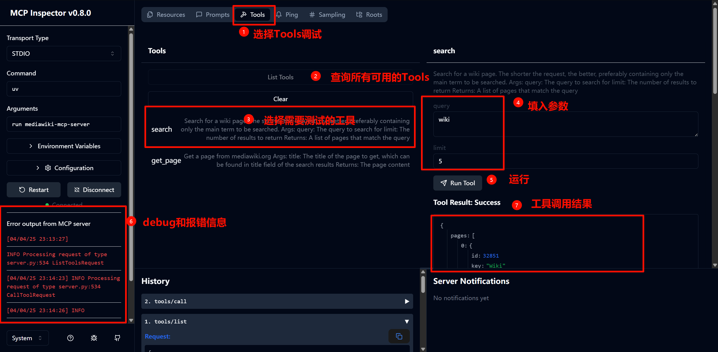The image size is (718, 352).
Task: Expand Environment Variables section
Action: point(64,146)
